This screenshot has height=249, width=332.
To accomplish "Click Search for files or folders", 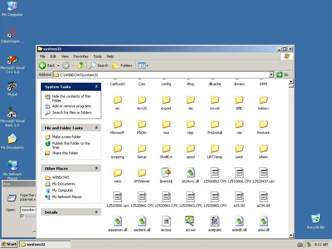I will (72, 113).
